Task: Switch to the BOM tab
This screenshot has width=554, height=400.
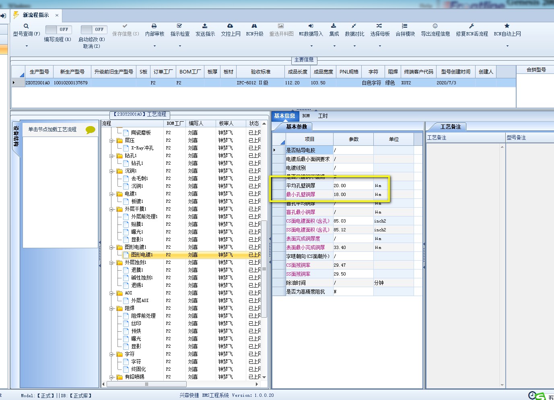Action: [306, 116]
